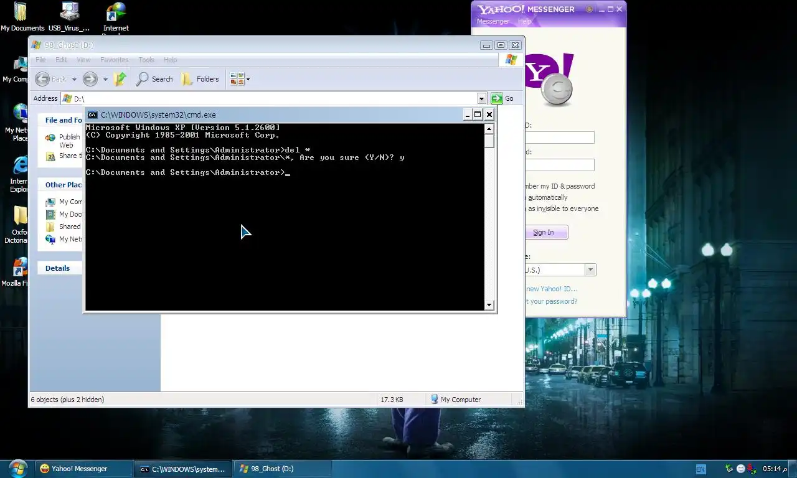This screenshot has width=797, height=478.
Task: Click the Yahoo! Messenger smiley tray icon
Action: click(741, 469)
